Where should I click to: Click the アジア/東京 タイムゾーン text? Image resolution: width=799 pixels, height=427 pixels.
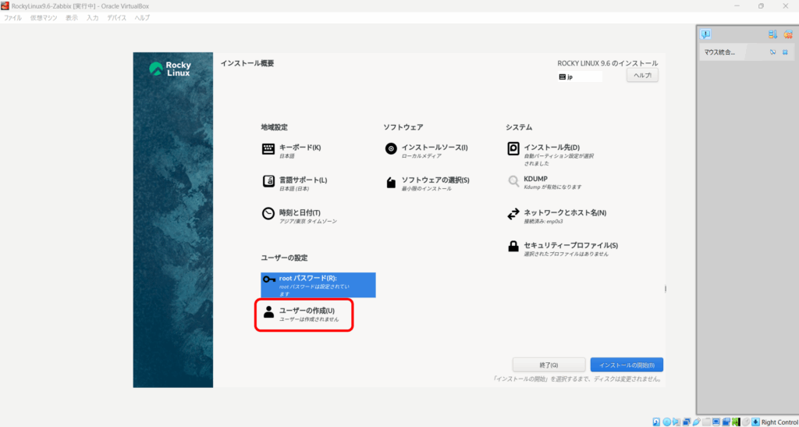tap(308, 221)
